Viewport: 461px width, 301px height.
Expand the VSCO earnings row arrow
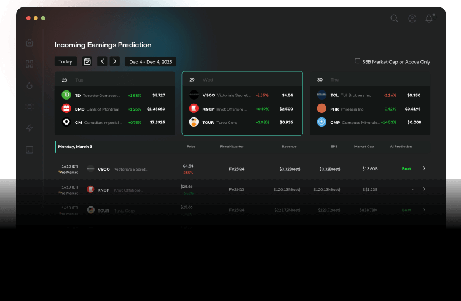(x=424, y=168)
